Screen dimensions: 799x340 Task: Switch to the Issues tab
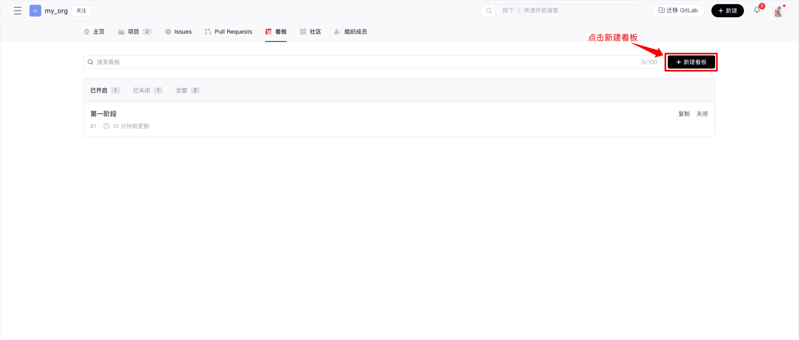178,32
